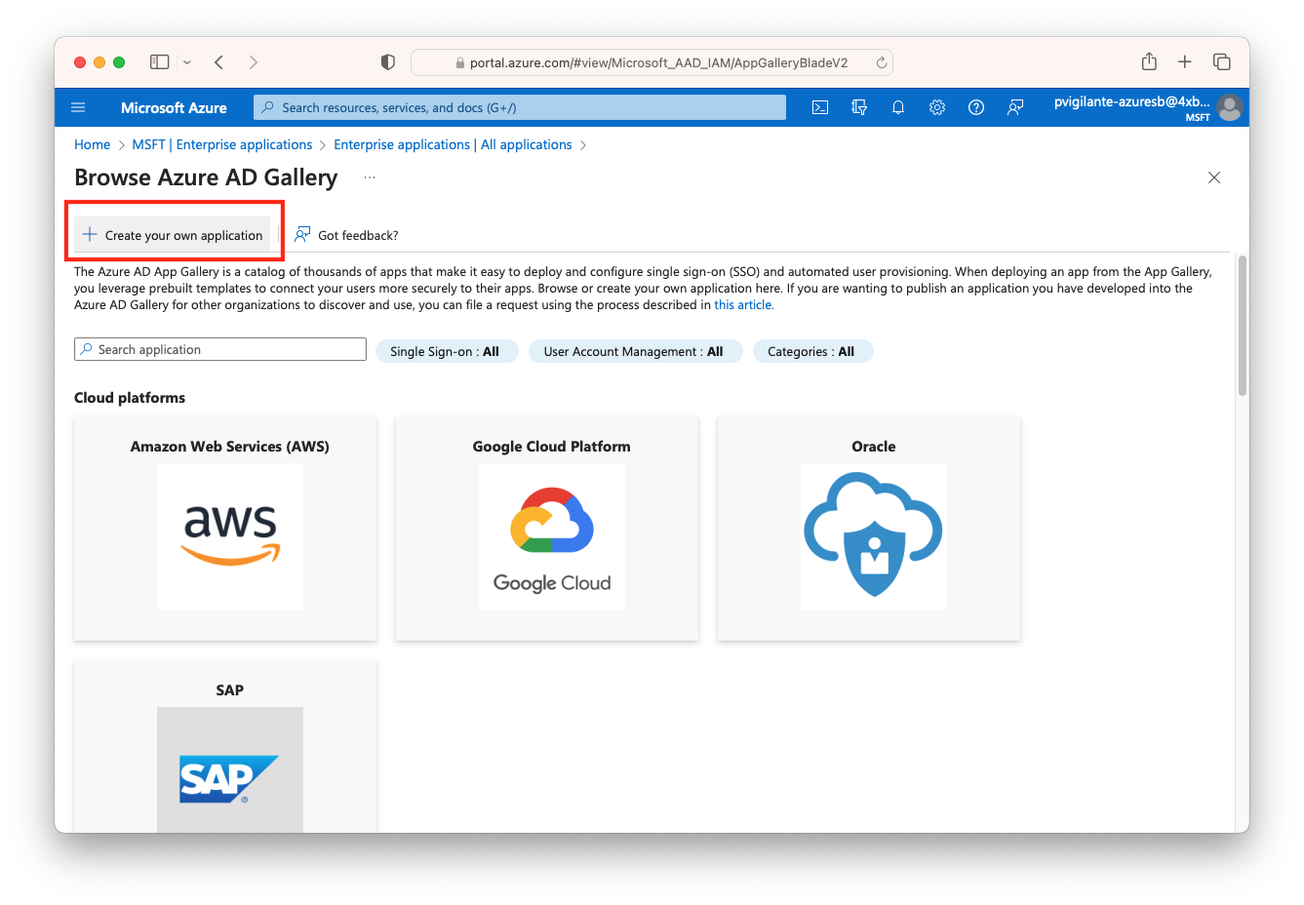The height and width of the screenshot is (905, 1304).
Task: Open the Help menu
Action: point(975,107)
